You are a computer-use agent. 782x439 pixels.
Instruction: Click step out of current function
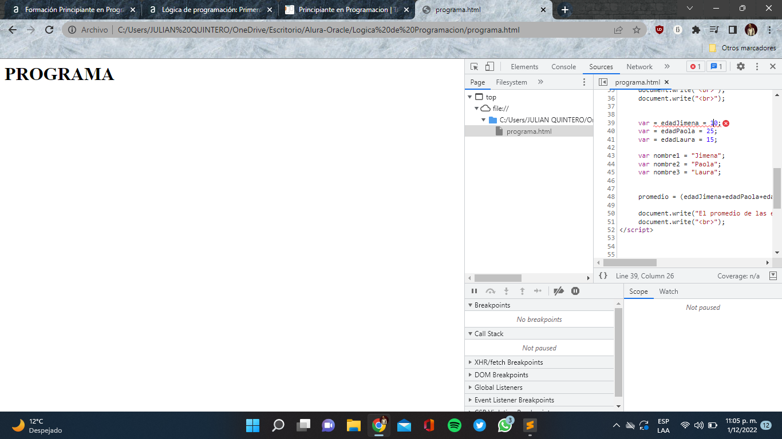coord(522,291)
